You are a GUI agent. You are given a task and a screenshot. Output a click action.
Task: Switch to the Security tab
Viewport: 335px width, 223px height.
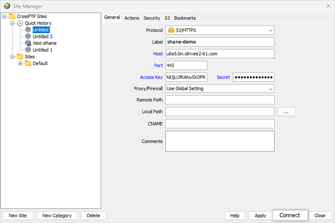click(152, 18)
